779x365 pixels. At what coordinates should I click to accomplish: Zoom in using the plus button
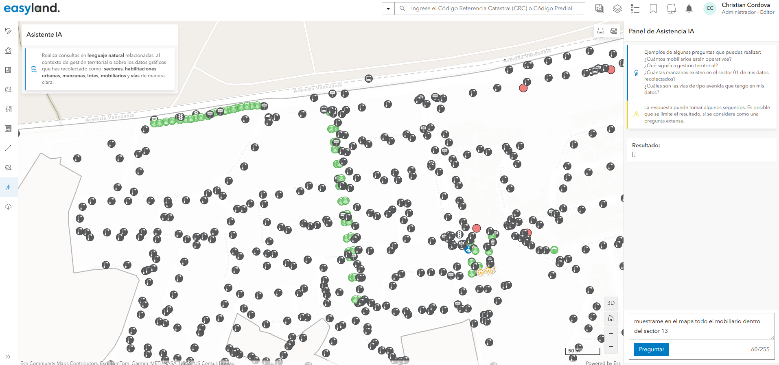(x=611, y=334)
